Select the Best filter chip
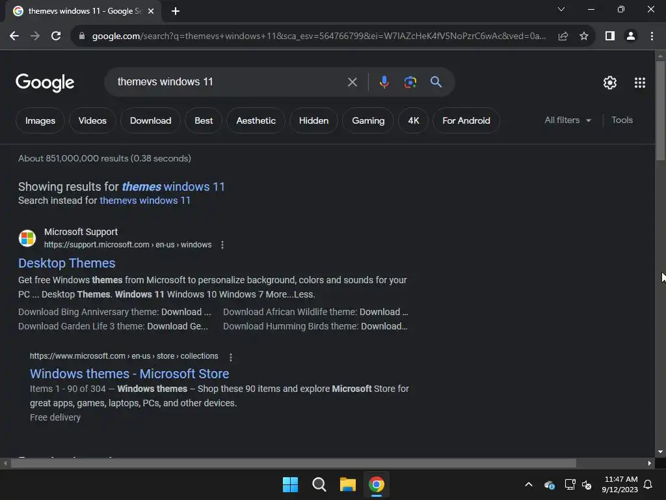Image resolution: width=666 pixels, height=500 pixels. point(204,120)
